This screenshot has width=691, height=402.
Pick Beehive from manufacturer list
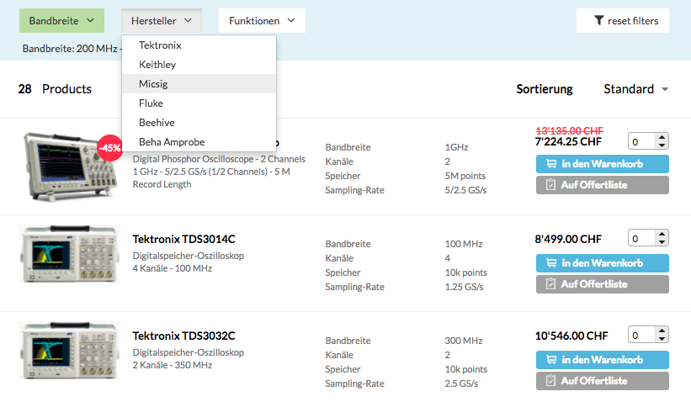(x=199, y=123)
